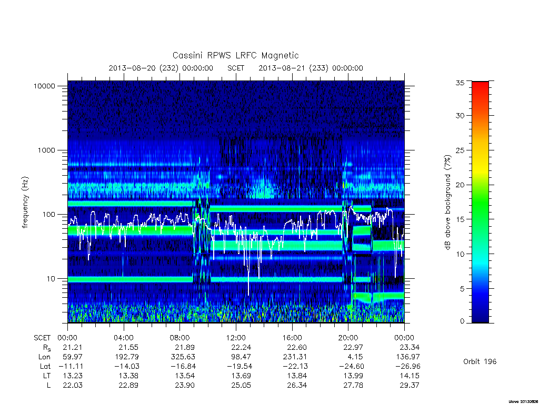539x404 pixels.
Task: Click the dark blue bottom of the colorbar
Action: click(480, 316)
